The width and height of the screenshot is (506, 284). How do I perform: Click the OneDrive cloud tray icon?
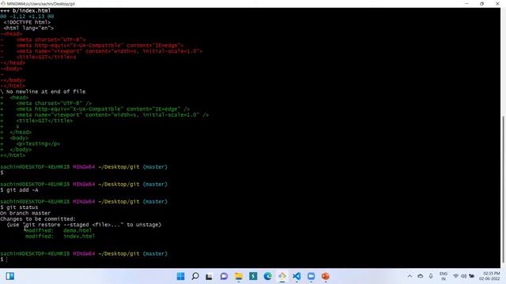pyautogui.click(x=420, y=276)
